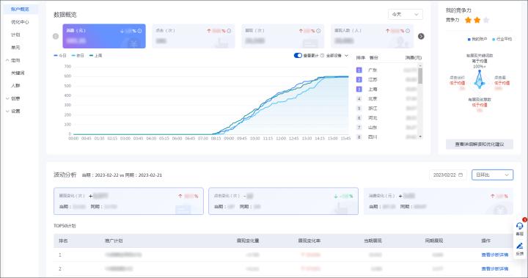Viewport: 528px width, 278px height.
Task: Toggle 上周 series in chart legend
Action: click(x=95, y=56)
